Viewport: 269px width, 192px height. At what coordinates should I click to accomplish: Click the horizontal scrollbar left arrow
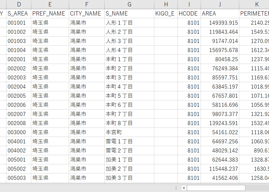pyautogui.click(x=184, y=188)
